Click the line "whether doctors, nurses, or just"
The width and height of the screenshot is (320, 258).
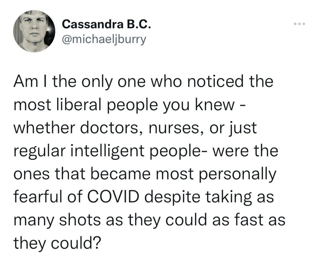(135, 128)
